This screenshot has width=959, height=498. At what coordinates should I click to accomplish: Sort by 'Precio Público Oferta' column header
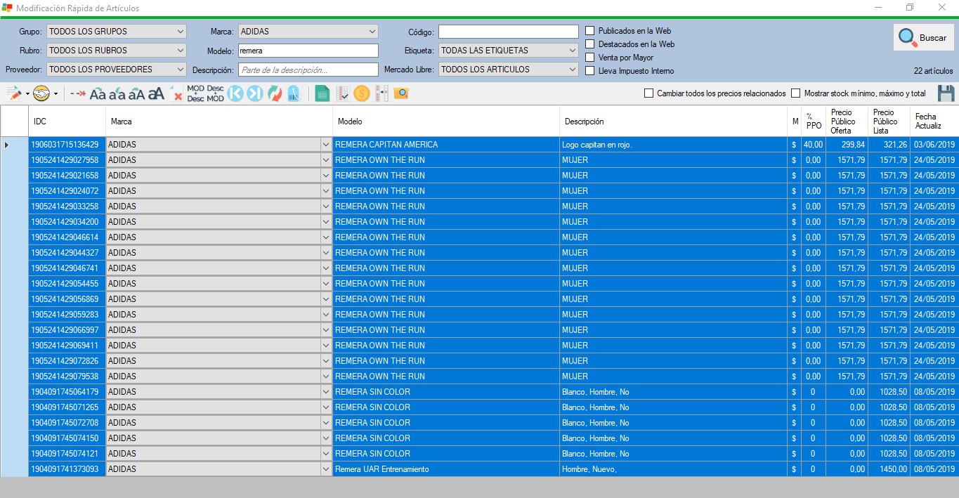pyautogui.click(x=847, y=122)
